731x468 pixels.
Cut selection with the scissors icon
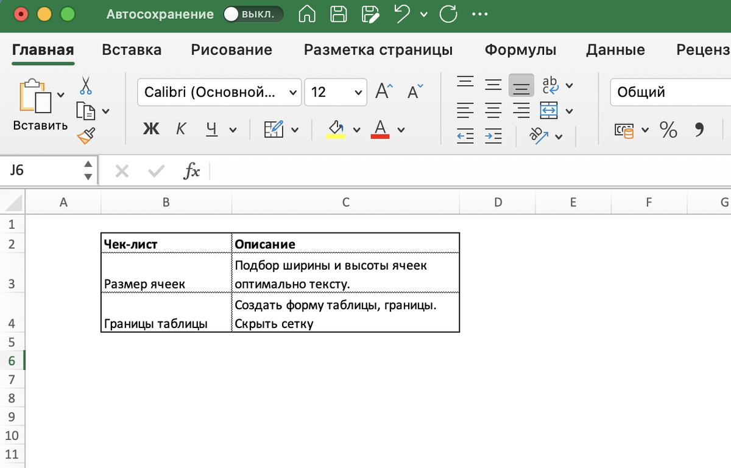85,85
